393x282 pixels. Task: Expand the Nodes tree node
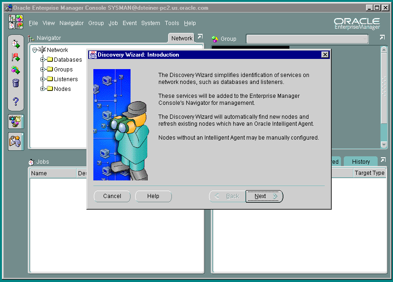(x=42, y=89)
